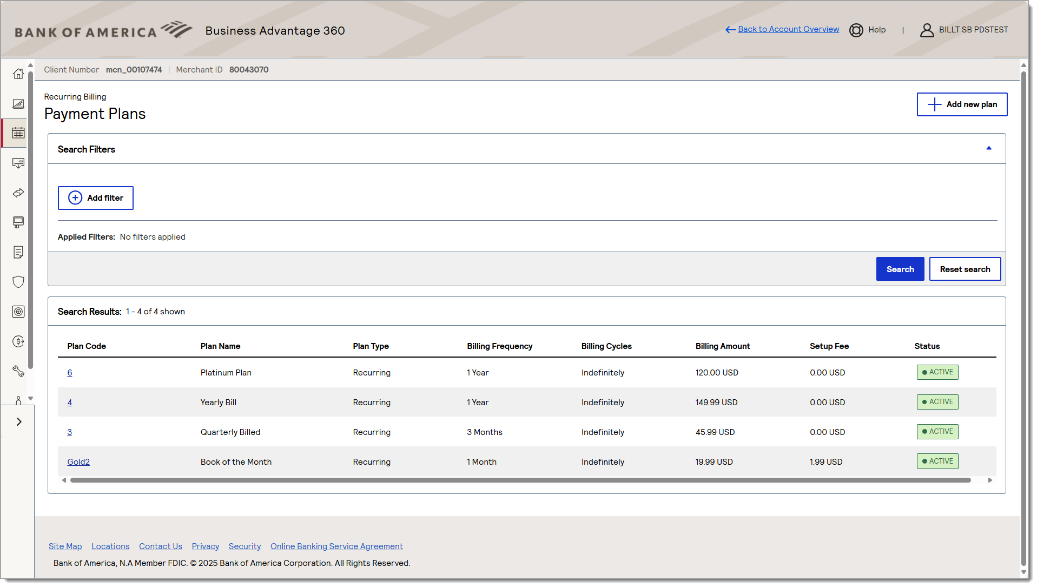Open the card payment download icon
Image resolution: width=1037 pixels, height=587 pixels.
pyautogui.click(x=18, y=163)
